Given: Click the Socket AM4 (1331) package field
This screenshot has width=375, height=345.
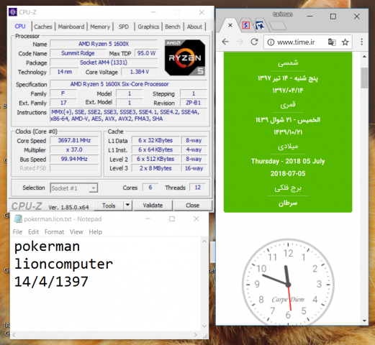Looking at the screenshot, I should 104,63.
